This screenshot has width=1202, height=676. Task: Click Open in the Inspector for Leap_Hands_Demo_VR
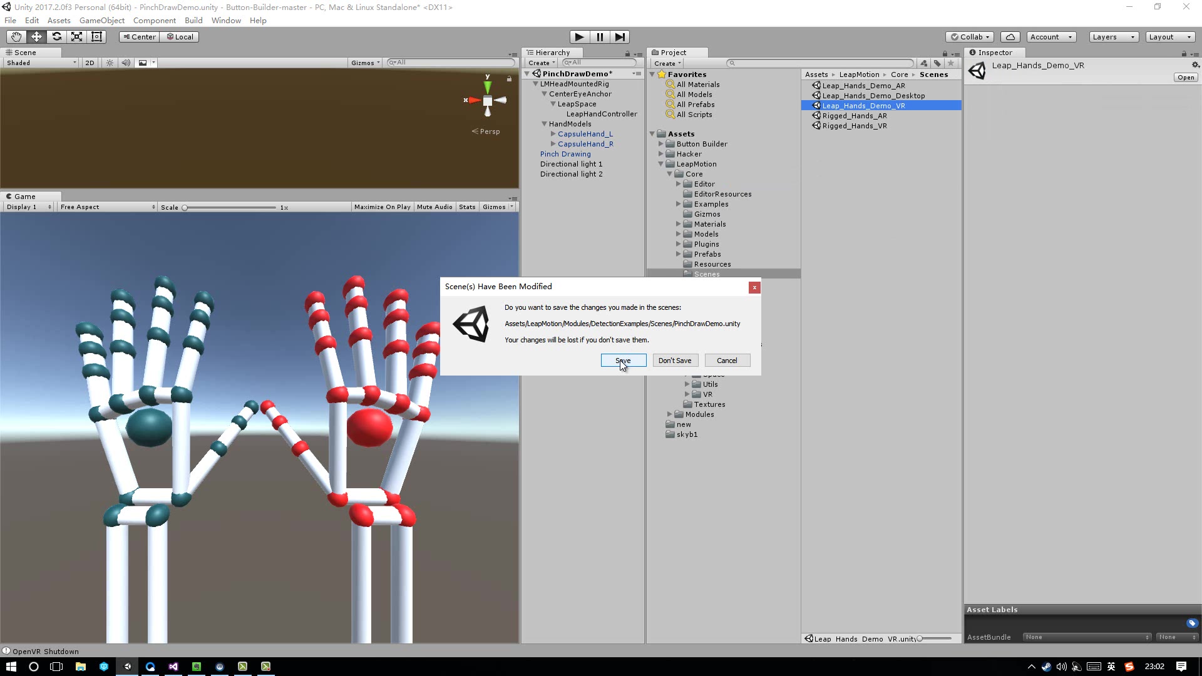[x=1184, y=77]
